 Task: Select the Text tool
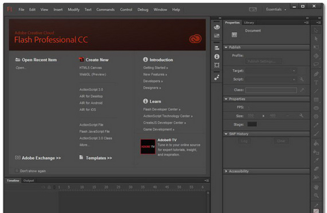pos(316,83)
